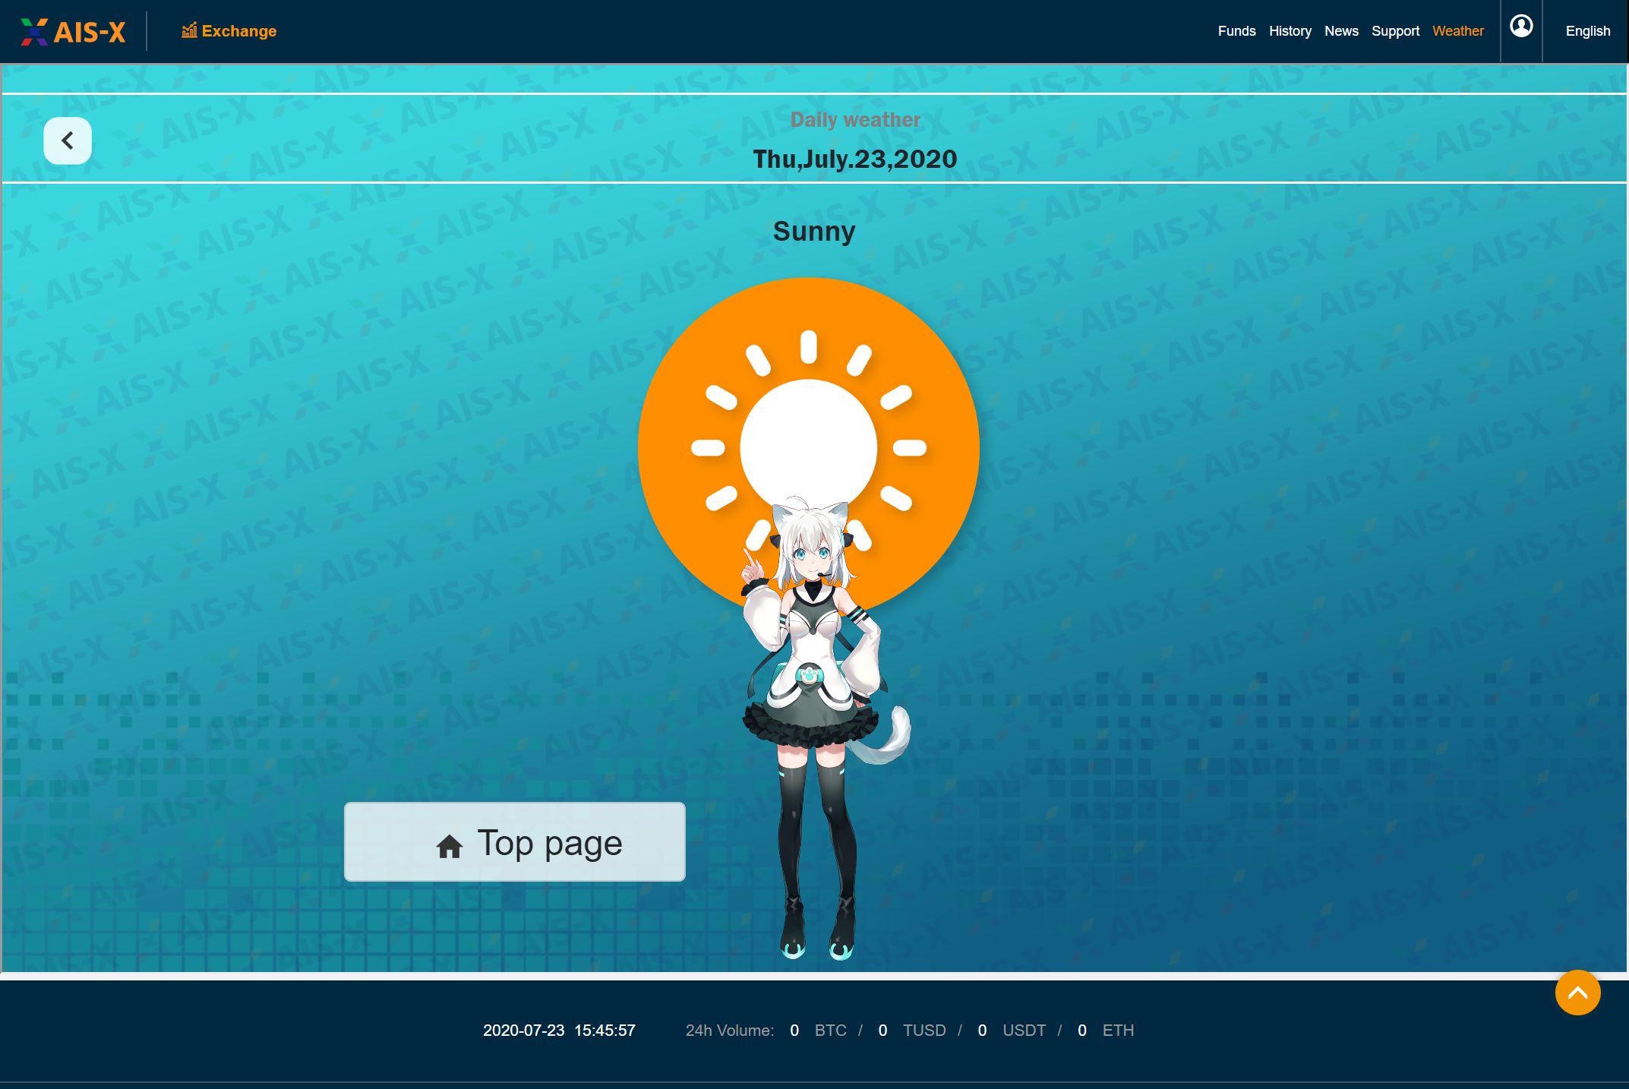Click the Exchange navigation menu item

coord(229,32)
